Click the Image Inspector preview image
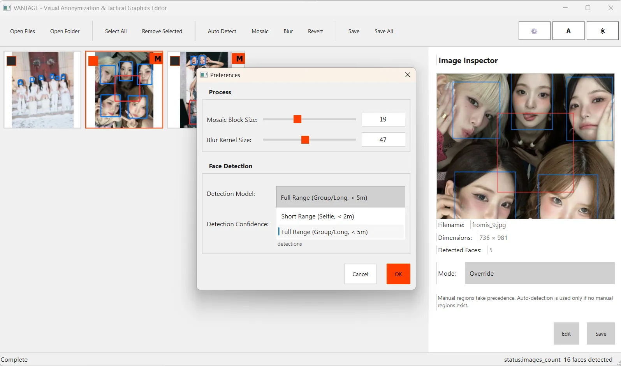 click(x=526, y=146)
